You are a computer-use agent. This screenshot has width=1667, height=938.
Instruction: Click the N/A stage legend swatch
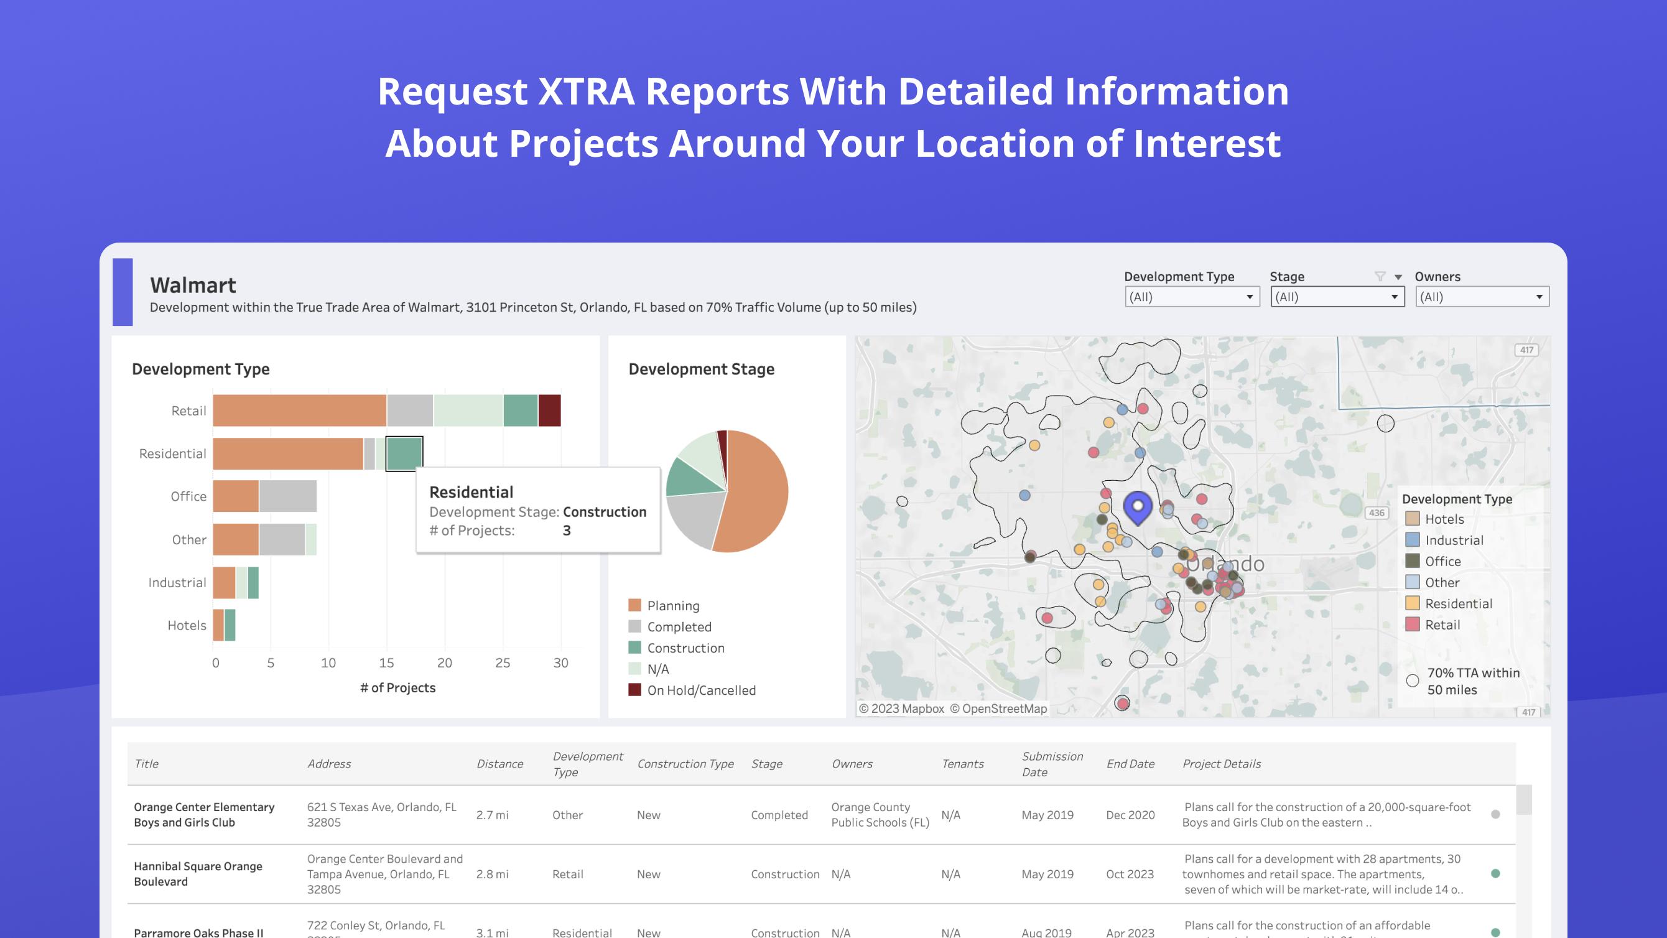point(635,669)
